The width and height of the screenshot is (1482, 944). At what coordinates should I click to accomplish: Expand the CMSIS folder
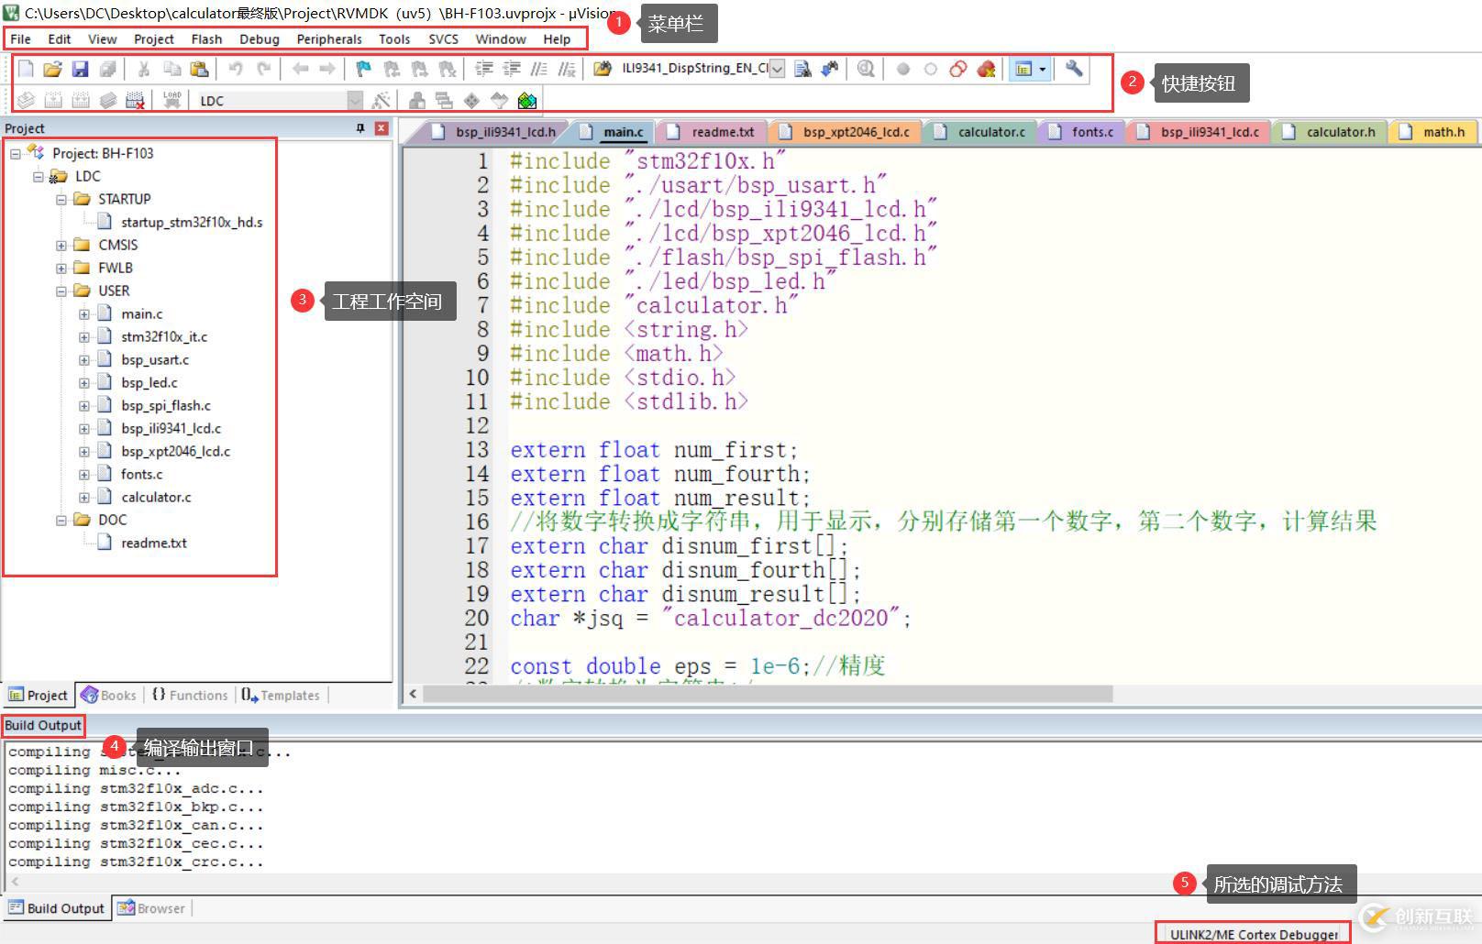[61, 245]
